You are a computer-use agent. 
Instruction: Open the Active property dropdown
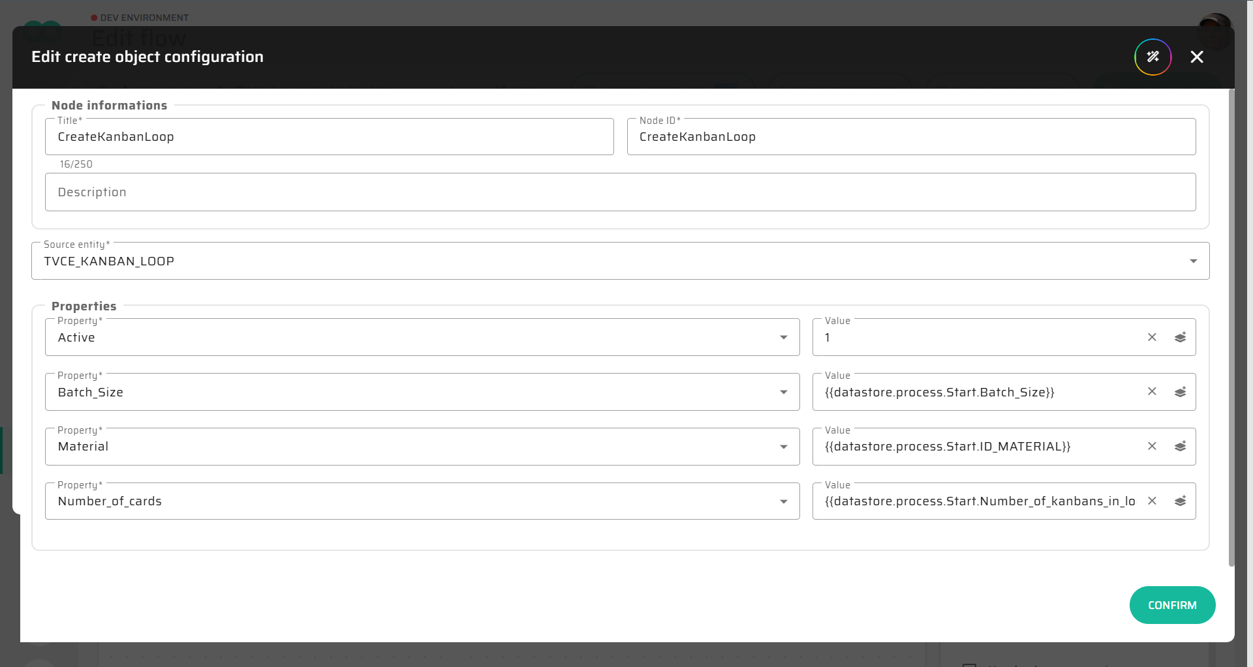(783, 338)
